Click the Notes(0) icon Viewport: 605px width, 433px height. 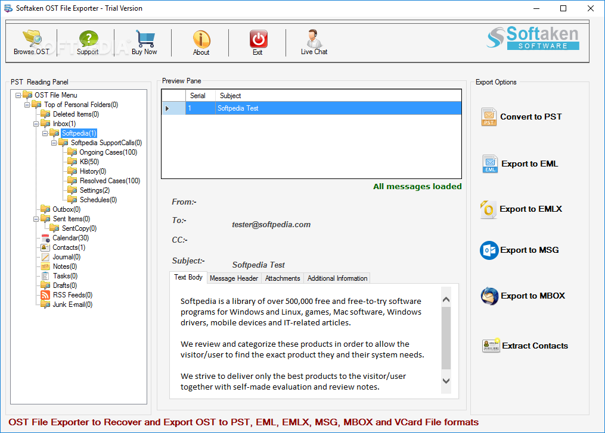pos(45,266)
